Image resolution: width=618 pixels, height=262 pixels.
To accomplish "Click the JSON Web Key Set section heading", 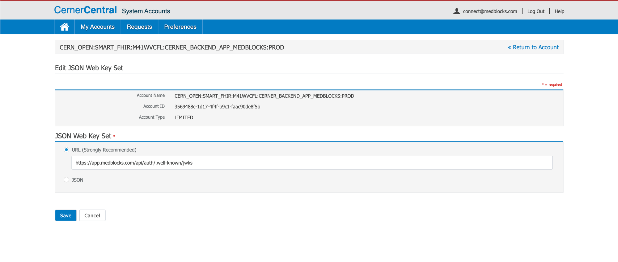I will 83,136.
